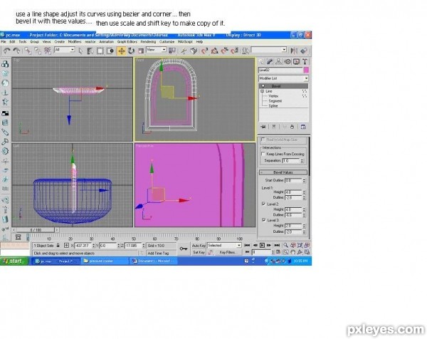427x339 pixels.
Task: Activate the Select and Rotate tool
Action: [131, 51]
